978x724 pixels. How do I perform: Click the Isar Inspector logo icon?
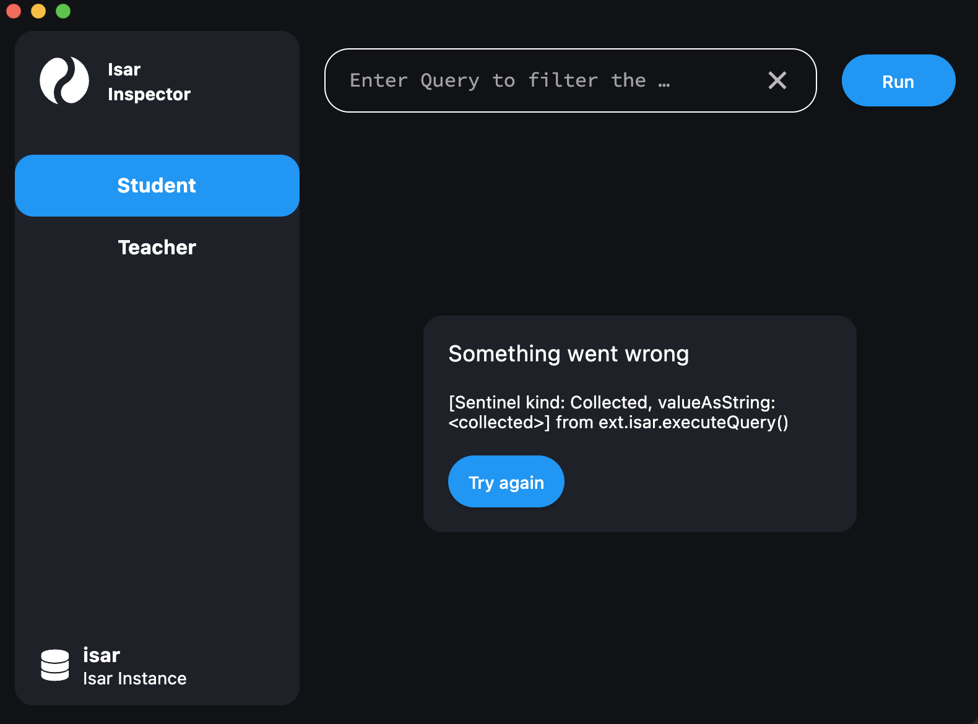click(x=65, y=81)
